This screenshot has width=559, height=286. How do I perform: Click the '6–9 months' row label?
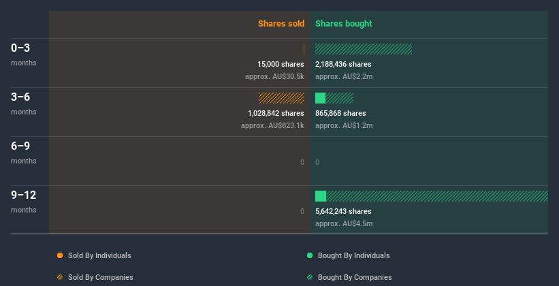coord(23,153)
